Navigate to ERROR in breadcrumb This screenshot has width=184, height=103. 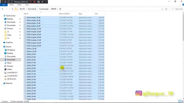point(54,9)
